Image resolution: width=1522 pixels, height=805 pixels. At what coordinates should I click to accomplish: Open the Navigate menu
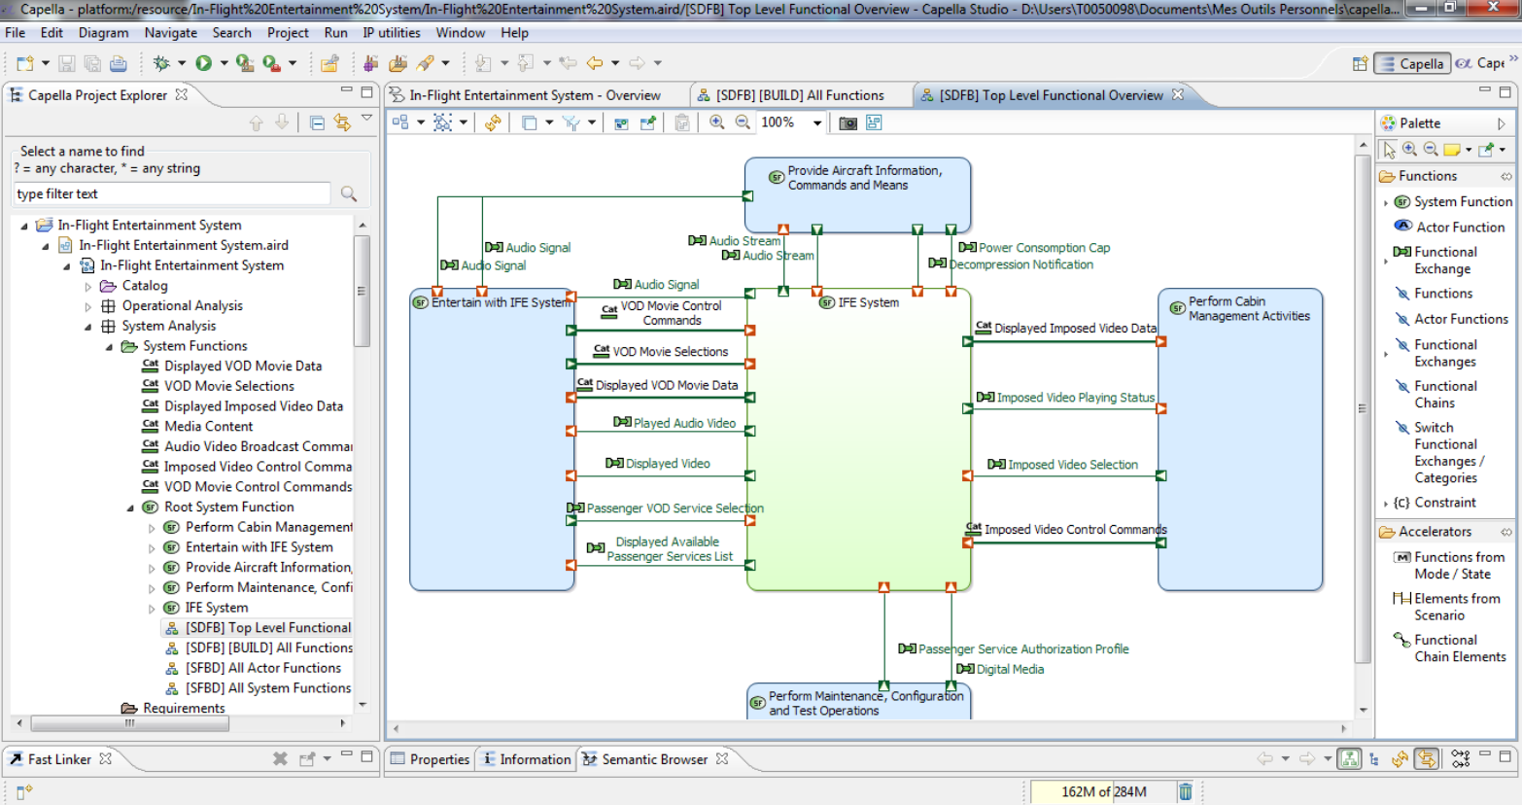coord(170,32)
